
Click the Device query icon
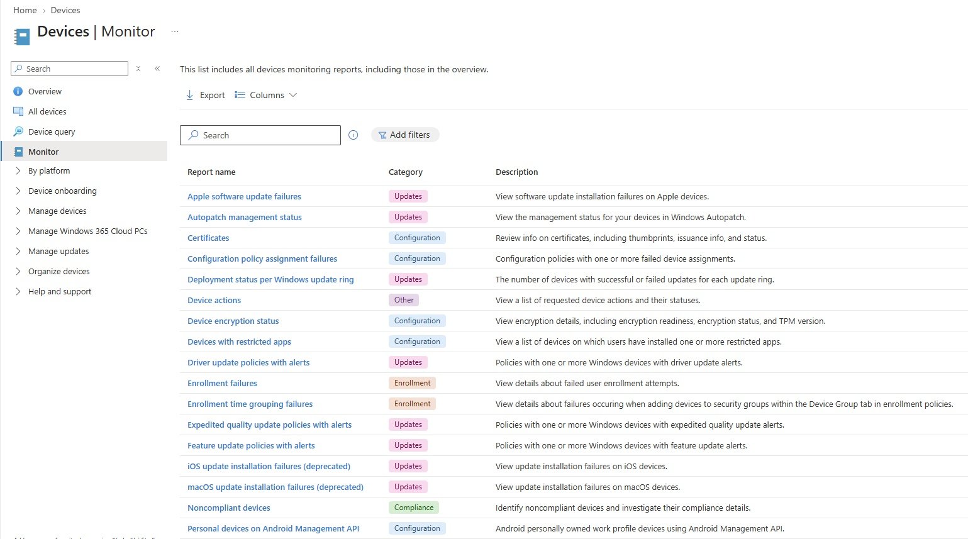point(18,131)
